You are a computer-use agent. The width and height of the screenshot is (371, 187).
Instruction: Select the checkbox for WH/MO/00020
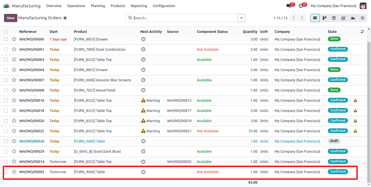[6, 121]
